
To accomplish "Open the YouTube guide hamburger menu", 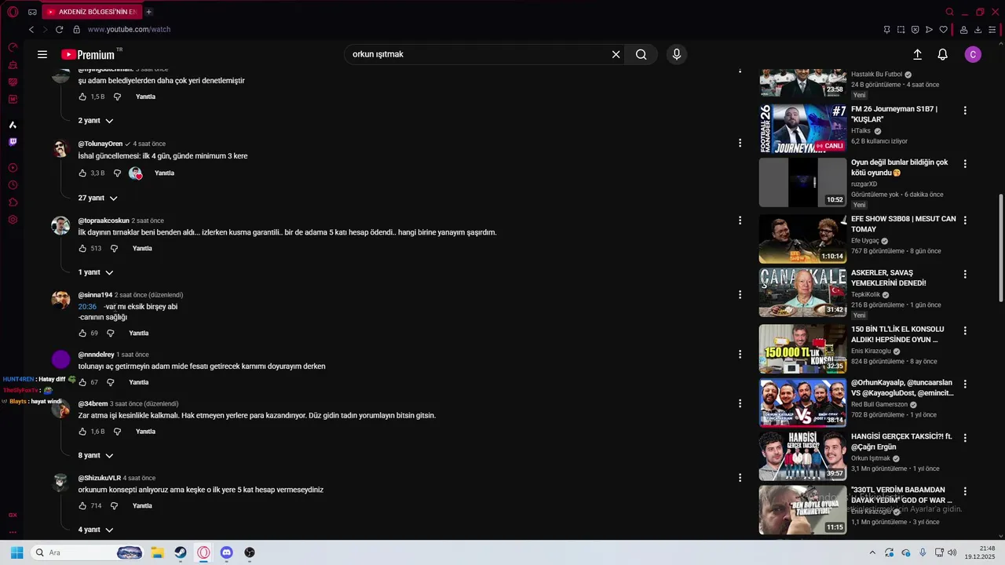I will 42,54.
